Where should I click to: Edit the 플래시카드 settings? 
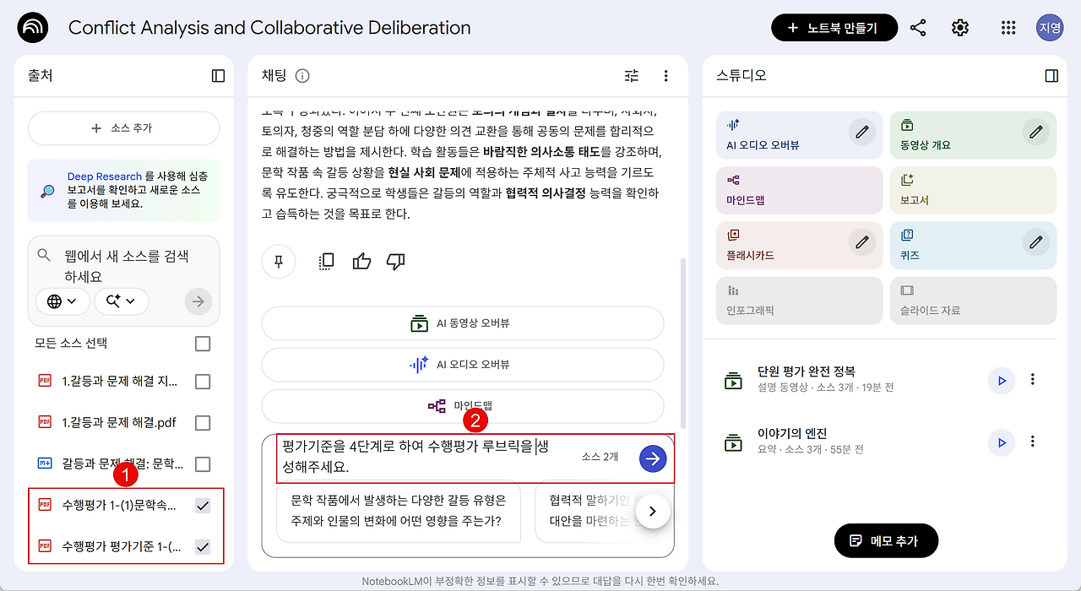861,242
